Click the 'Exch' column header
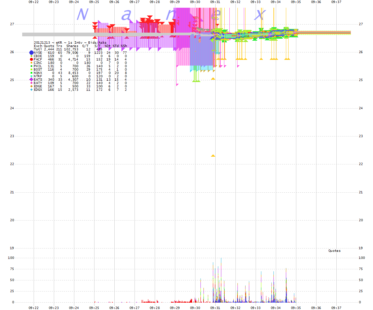Image resolution: width=373 pixels, height=310 pixels. [38, 46]
